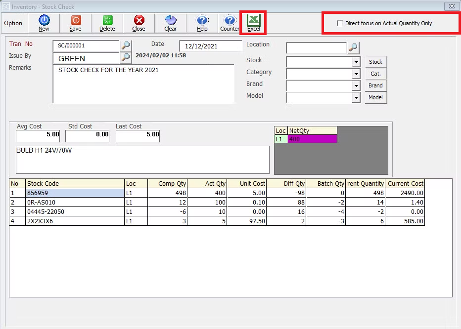
Task: Click the Avg Cost field
Action: tap(38, 136)
